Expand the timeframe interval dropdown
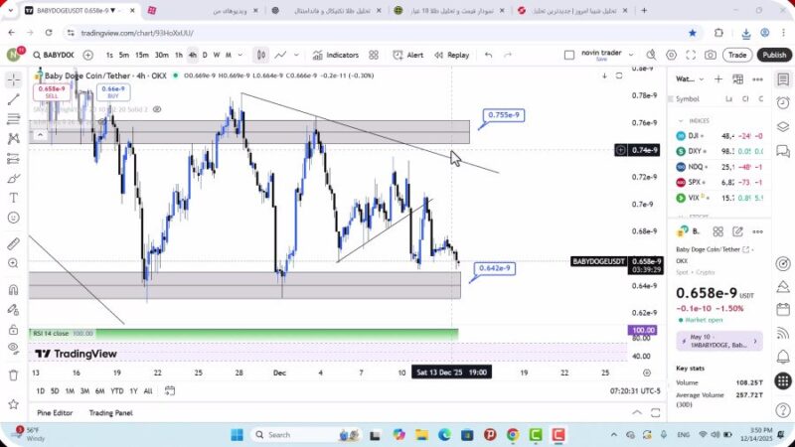This screenshot has height=447, width=795. tap(241, 56)
